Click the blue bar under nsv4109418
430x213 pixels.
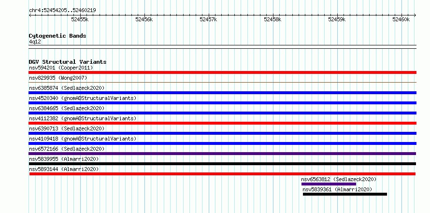pos(222,143)
